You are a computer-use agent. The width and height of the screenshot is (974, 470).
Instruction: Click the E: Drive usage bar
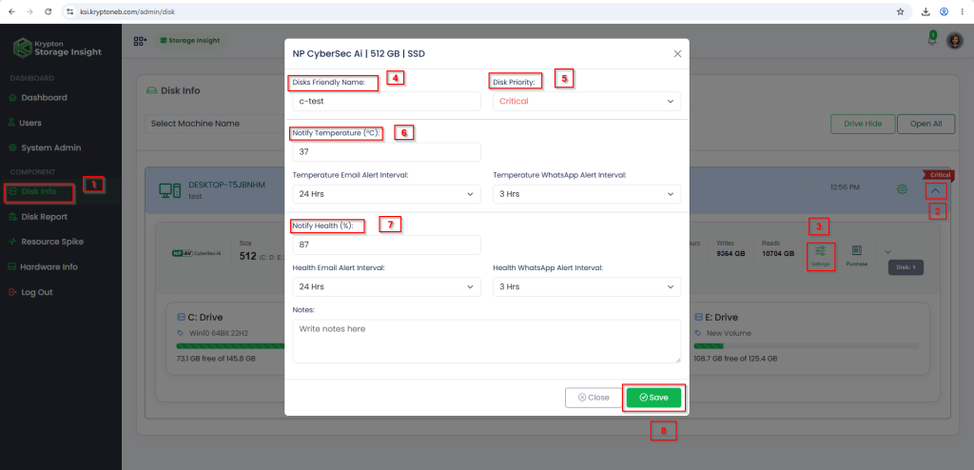pyautogui.click(x=807, y=345)
